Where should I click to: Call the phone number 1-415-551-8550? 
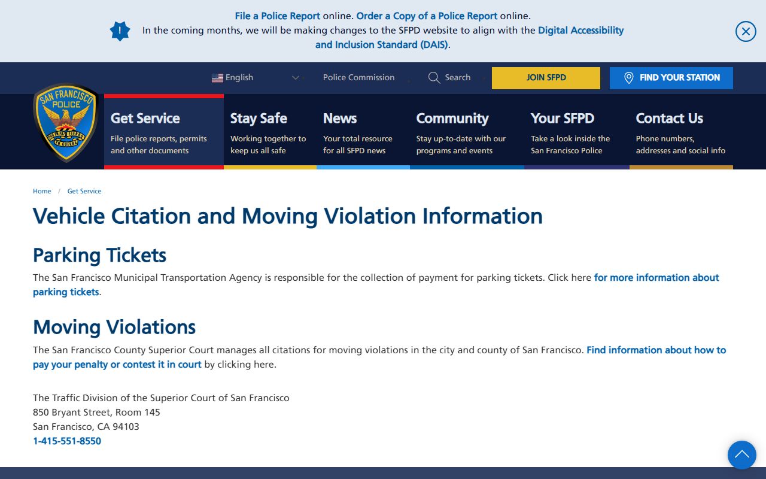[67, 441]
